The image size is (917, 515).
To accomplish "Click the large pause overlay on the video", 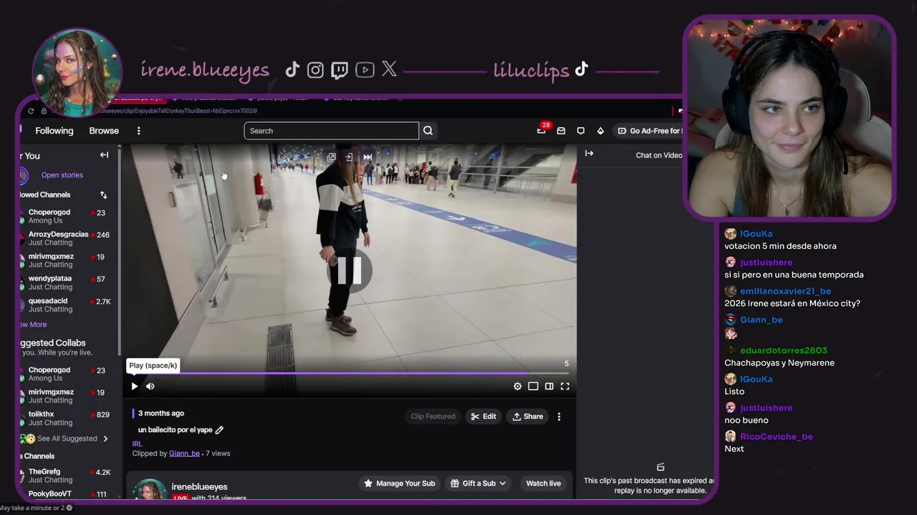I will coord(349,270).
